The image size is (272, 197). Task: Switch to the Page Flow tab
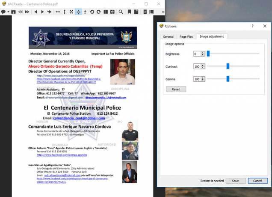pyautogui.click(x=186, y=37)
